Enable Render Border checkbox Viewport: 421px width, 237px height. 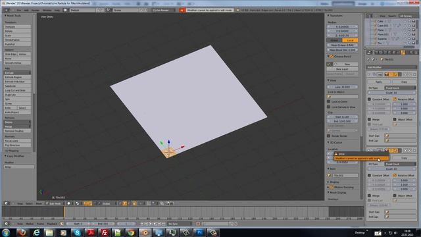pos(329,136)
